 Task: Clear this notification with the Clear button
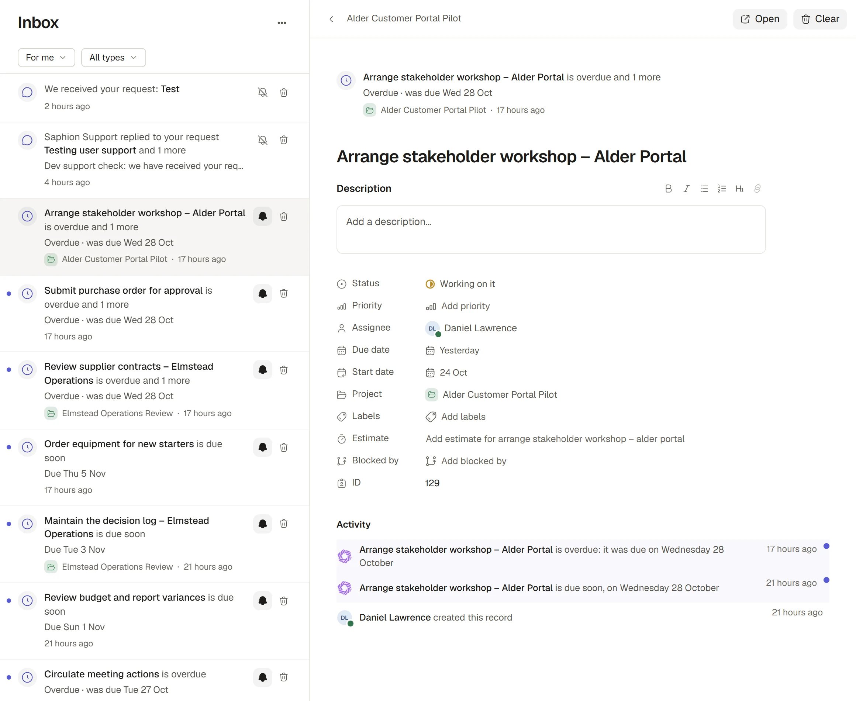coord(820,19)
